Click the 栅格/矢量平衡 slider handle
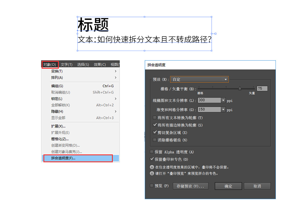This screenshot has height=218, width=289. tap(240, 88)
